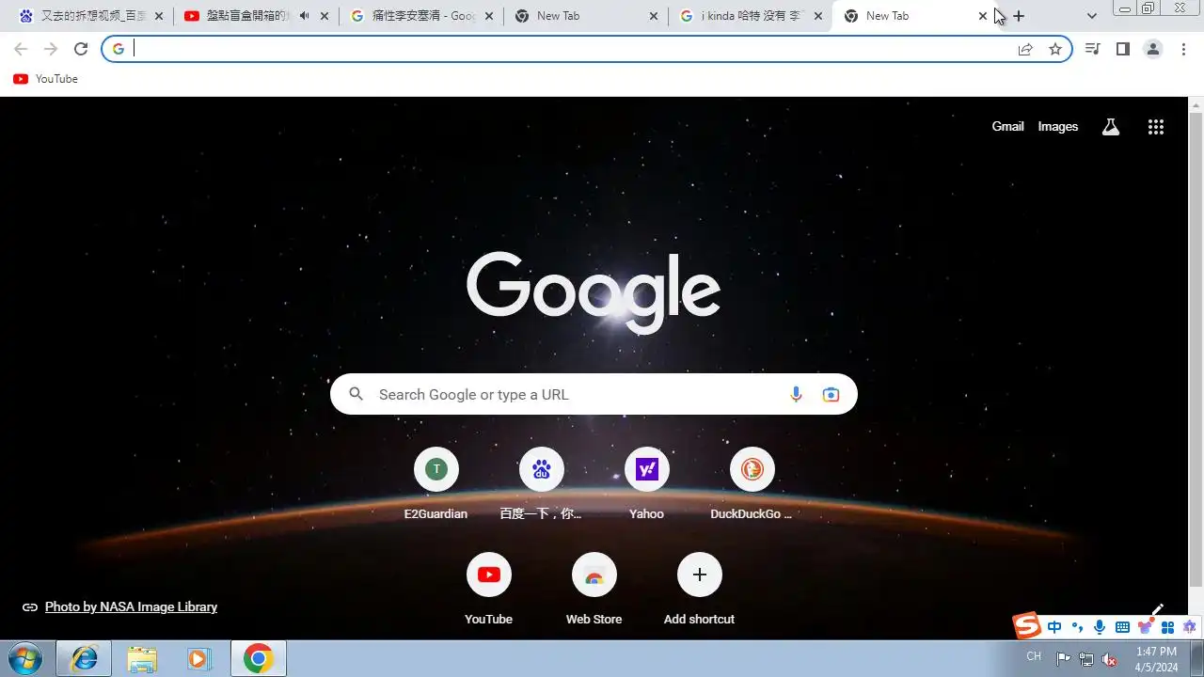Click CH language indicator in taskbar
The image size is (1204, 677).
click(1034, 656)
